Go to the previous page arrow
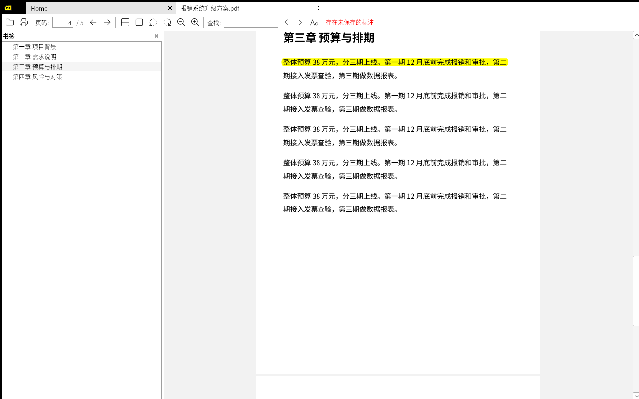The image size is (639, 399). tap(93, 22)
